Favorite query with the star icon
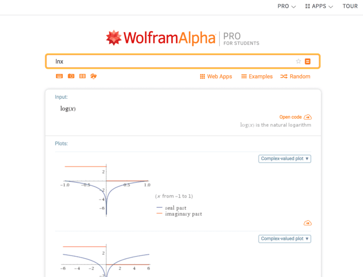This screenshot has height=277, width=363. pyautogui.click(x=298, y=61)
